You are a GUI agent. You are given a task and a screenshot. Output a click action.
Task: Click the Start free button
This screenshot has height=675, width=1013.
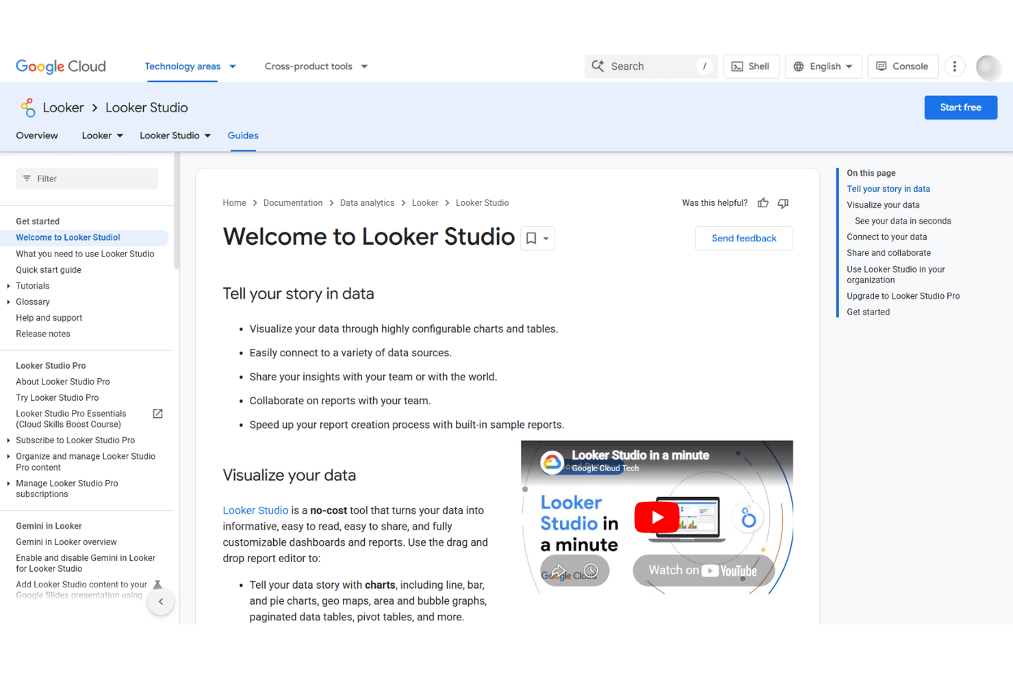[960, 107]
